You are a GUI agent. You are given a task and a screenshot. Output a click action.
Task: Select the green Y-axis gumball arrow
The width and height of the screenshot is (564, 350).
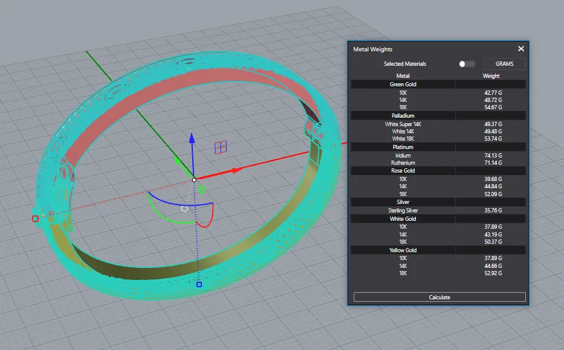point(177,161)
